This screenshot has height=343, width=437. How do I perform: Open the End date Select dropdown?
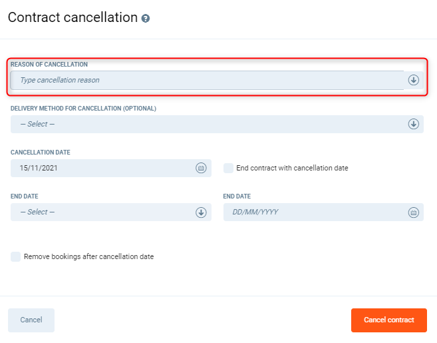pos(100,212)
